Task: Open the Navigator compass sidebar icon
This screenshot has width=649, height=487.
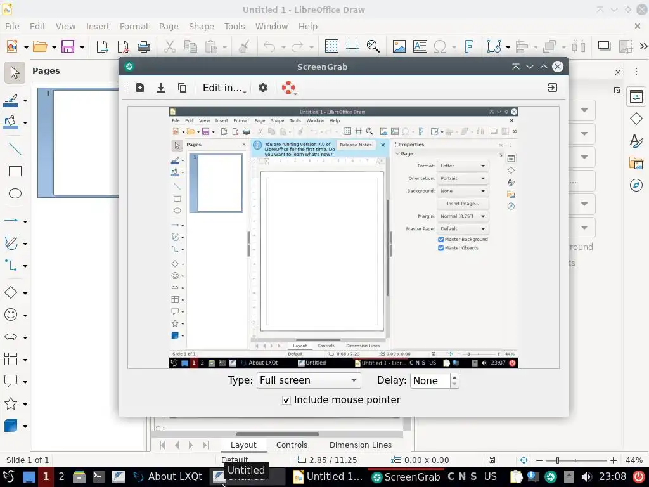Action: pos(636,185)
